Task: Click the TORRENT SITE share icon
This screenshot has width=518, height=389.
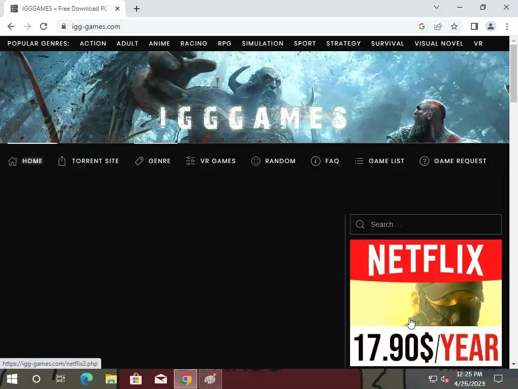Action: (62, 161)
